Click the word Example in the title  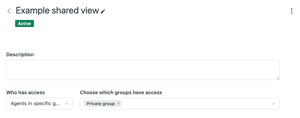pyautogui.click(x=33, y=11)
